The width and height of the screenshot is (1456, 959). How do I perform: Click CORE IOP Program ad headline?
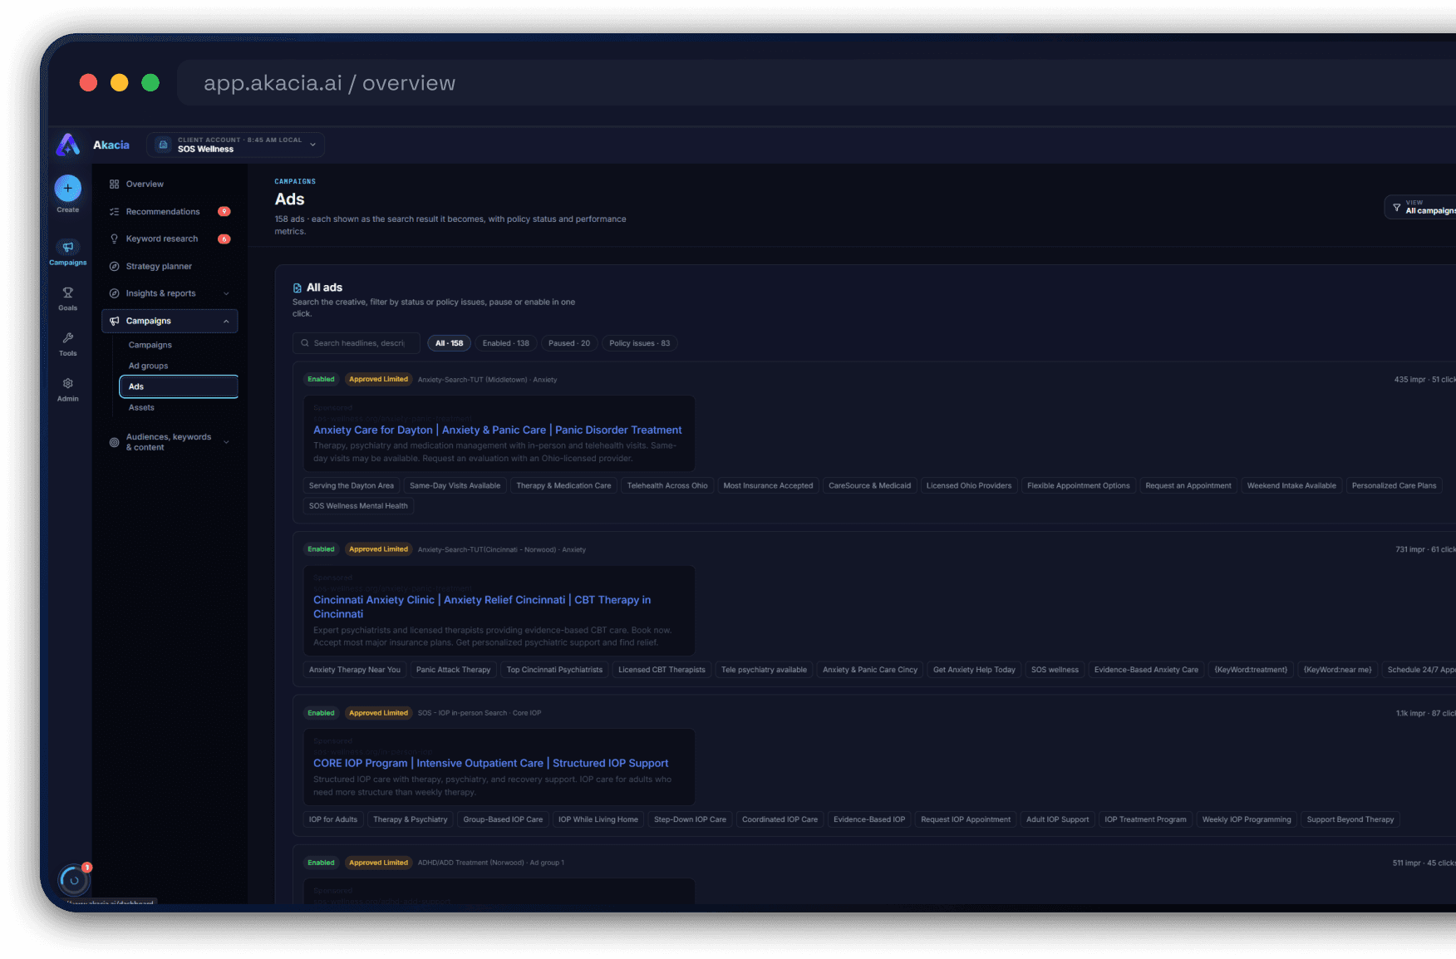pos(490,763)
